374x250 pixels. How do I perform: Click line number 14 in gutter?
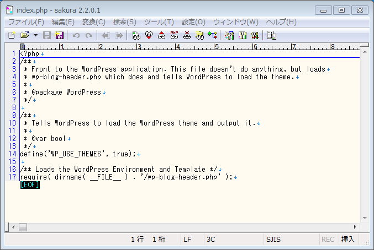coord(12,154)
